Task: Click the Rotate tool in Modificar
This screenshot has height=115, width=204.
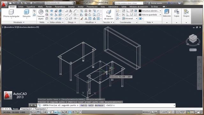Action: click(90, 15)
